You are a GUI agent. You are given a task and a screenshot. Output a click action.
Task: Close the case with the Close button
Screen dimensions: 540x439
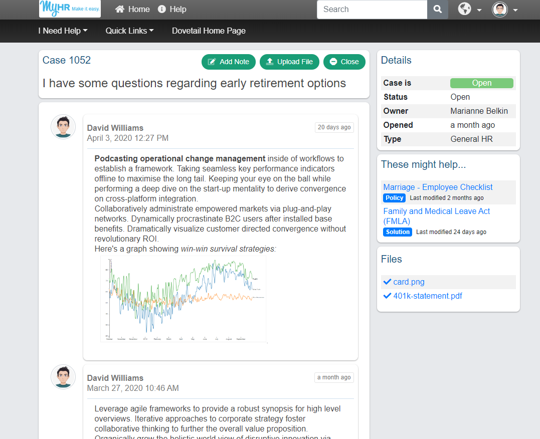pyautogui.click(x=344, y=62)
